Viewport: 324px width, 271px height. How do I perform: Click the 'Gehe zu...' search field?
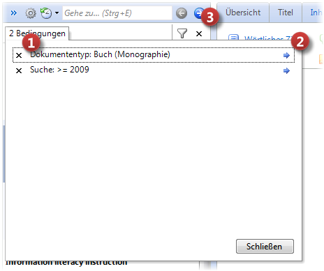point(117,13)
